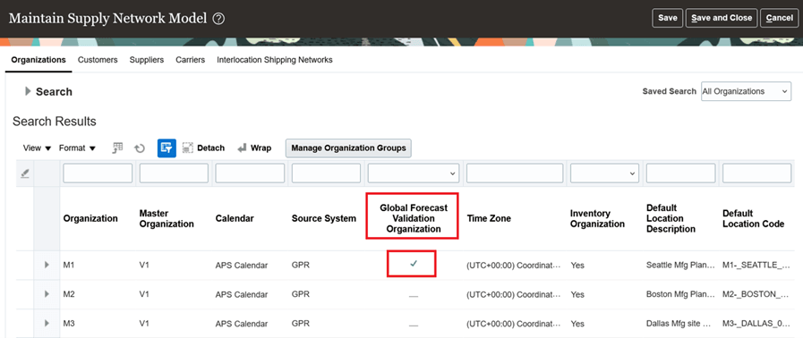The image size is (803, 338).
Task: Click the Cancel button
Action: [x=779, y=18]
